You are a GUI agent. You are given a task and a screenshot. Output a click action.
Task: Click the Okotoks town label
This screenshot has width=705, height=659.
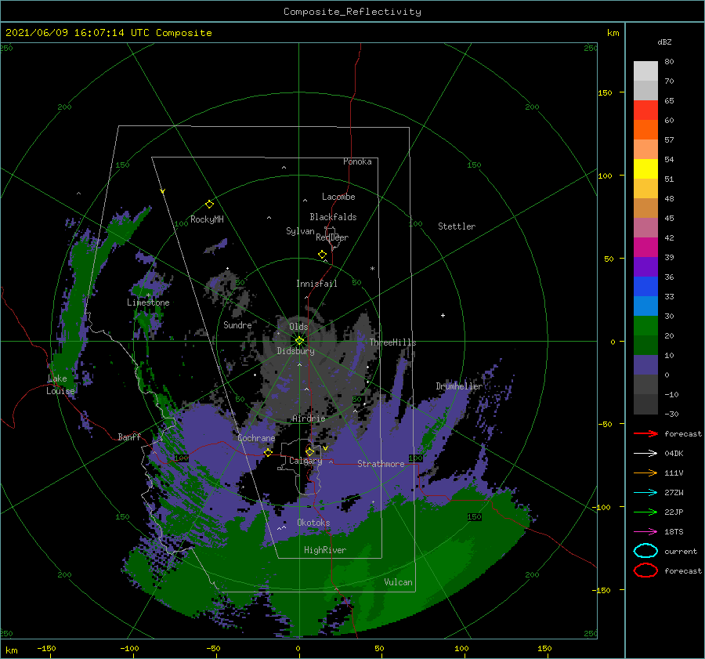[313, 523]
